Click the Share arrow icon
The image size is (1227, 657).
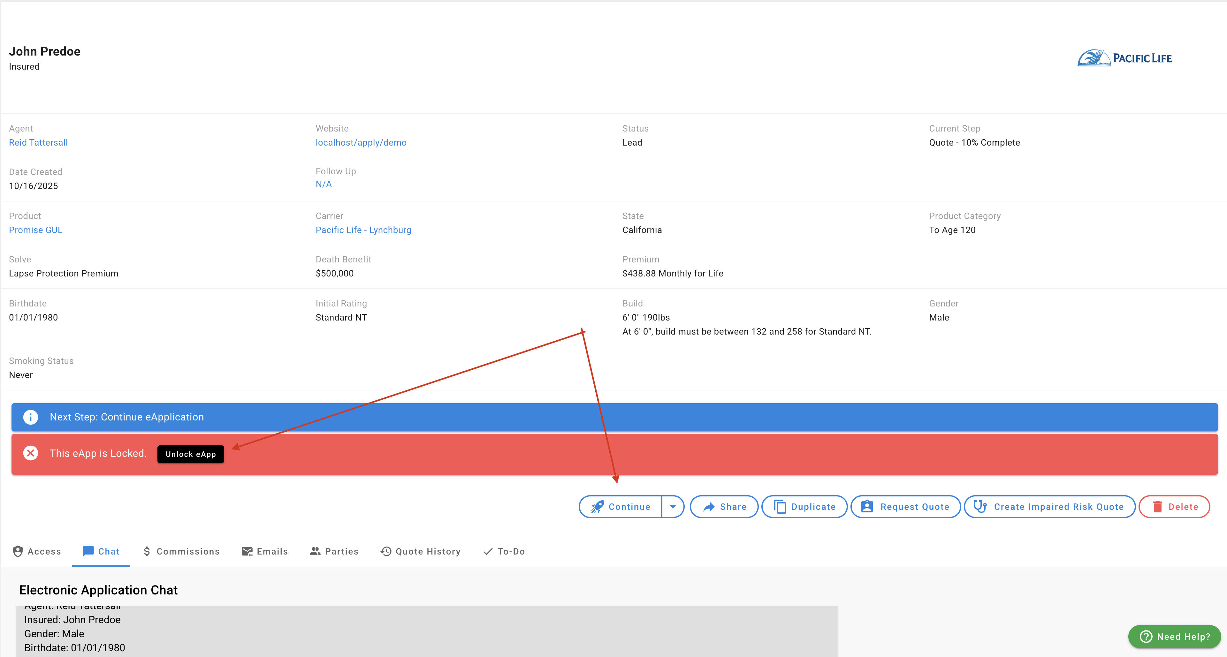[x=709, y=507]
